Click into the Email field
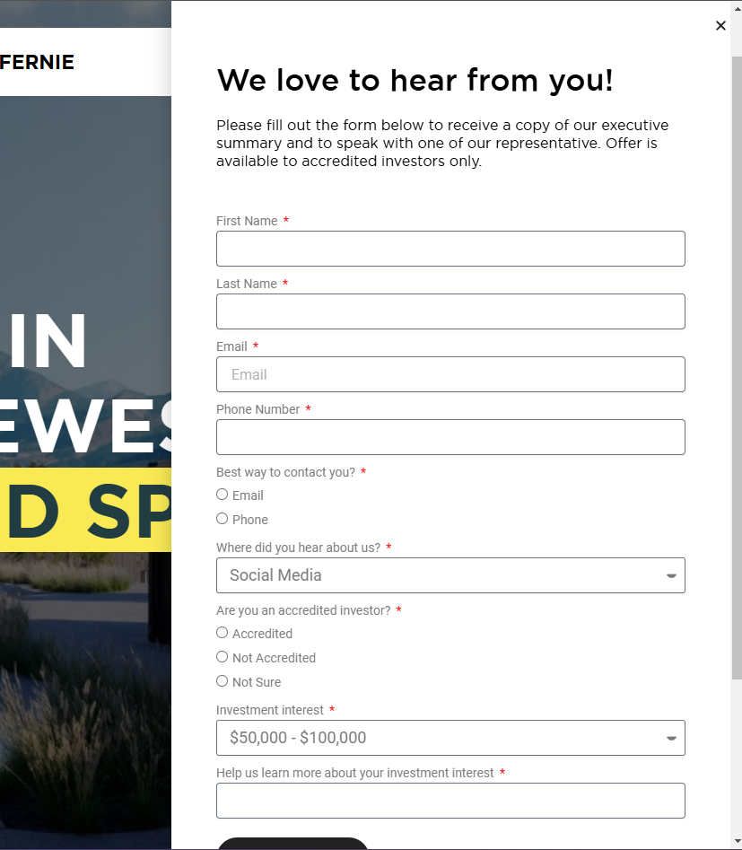This screenshot has height=850, width=742. pyautogui.click(x=450, y=374)
